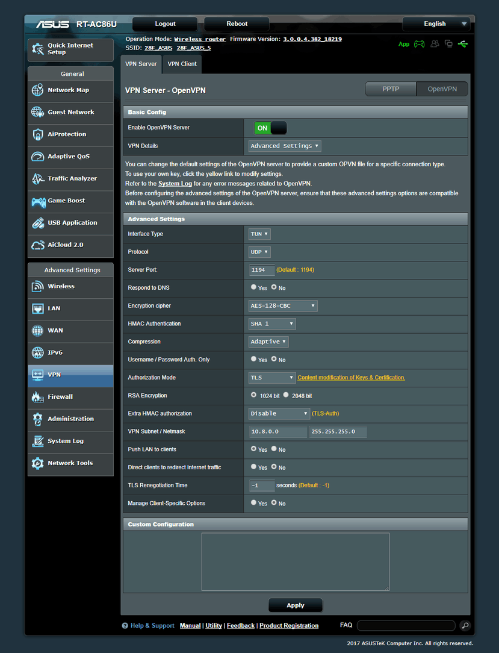Viewport: 499px width, 653px height.
Task: Click the FAQ search magnifier icon
Action: coord(465,625)
